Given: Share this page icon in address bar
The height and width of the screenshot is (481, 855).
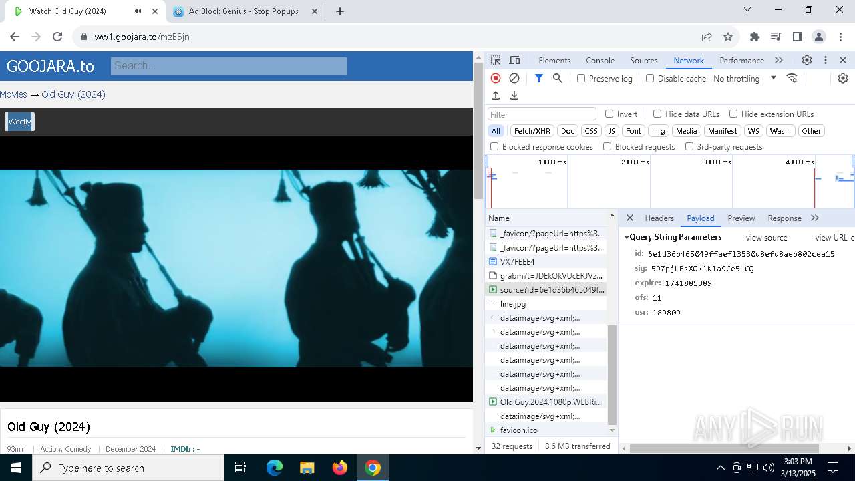Looking at the screenshot, I should [x=707, y=37].
